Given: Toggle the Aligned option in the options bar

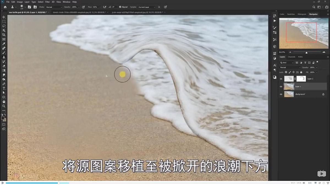Looking at the screenshot, I should tap(120, 7).
